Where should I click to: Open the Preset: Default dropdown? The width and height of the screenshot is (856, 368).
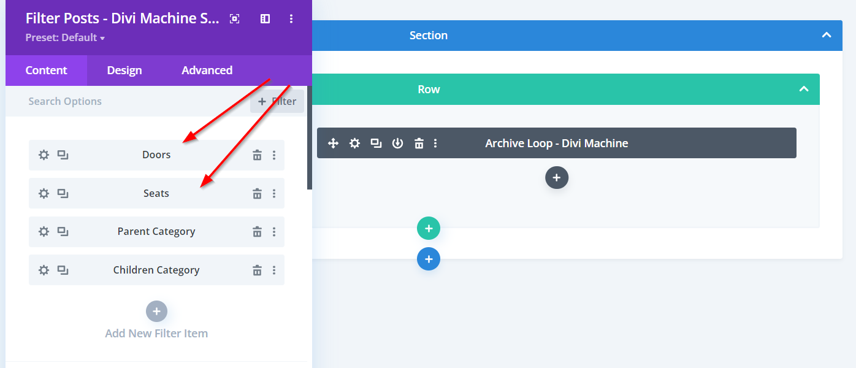pos(65,38)
